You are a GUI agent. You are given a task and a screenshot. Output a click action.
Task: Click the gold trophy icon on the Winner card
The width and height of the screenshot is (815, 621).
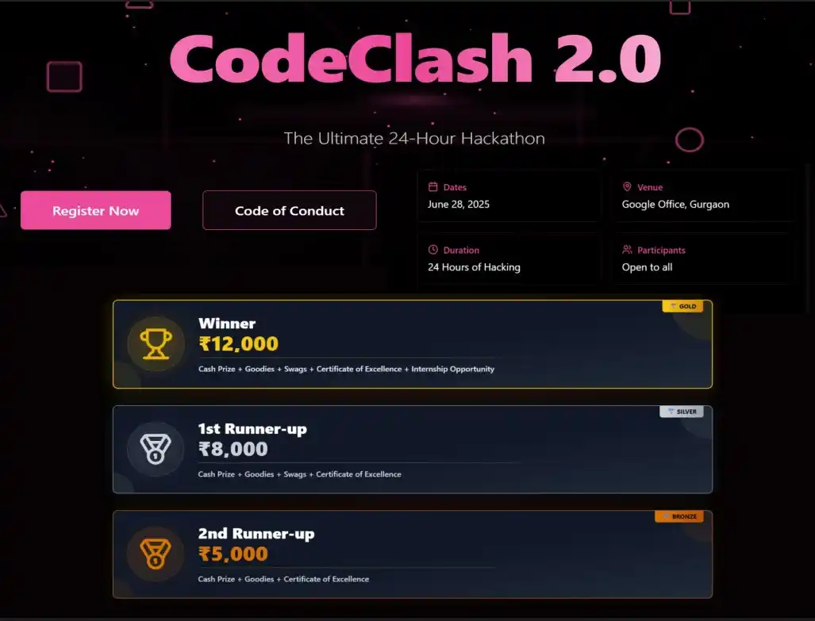[x=156, y=343]
